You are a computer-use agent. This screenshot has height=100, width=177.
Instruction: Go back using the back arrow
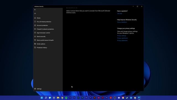(x=35, y=10)
